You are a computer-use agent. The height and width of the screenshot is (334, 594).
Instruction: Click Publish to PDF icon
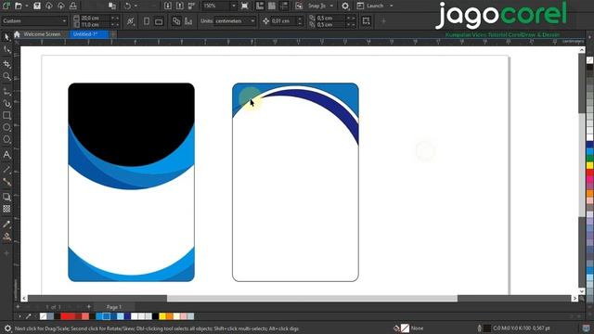[192, 6]
